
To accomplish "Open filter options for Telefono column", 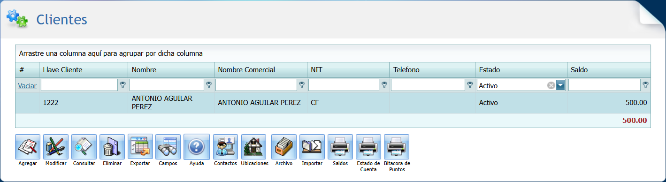I will pos(470,85).
